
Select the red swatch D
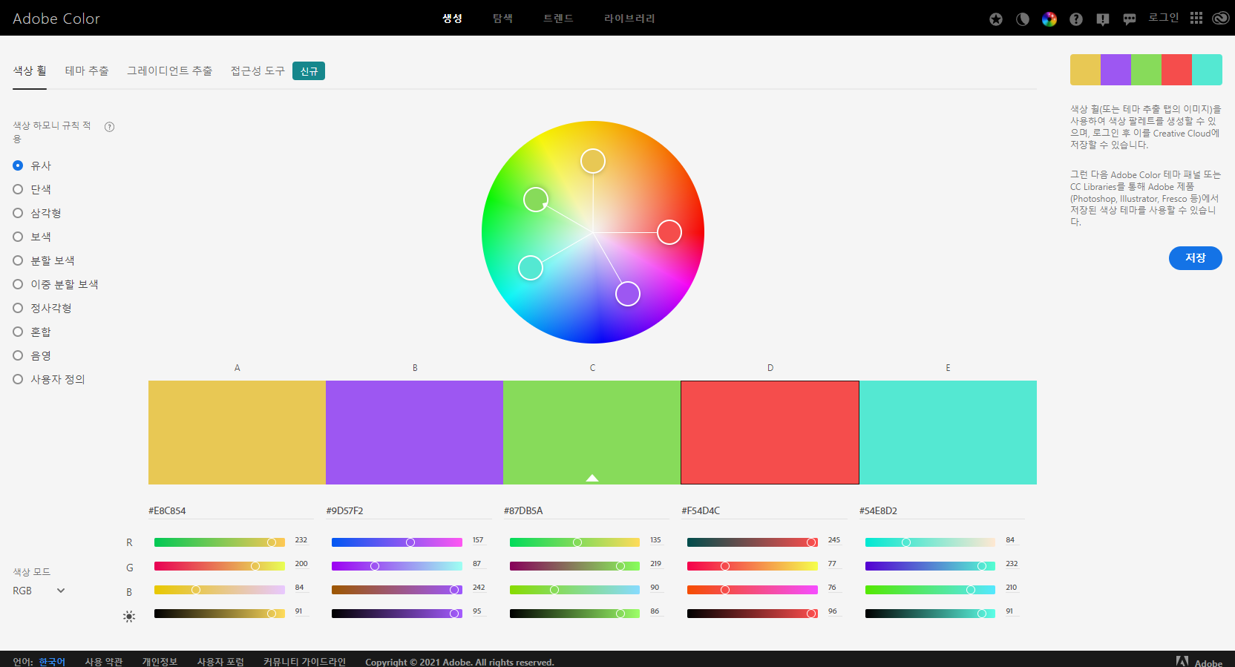pos(770,433)
